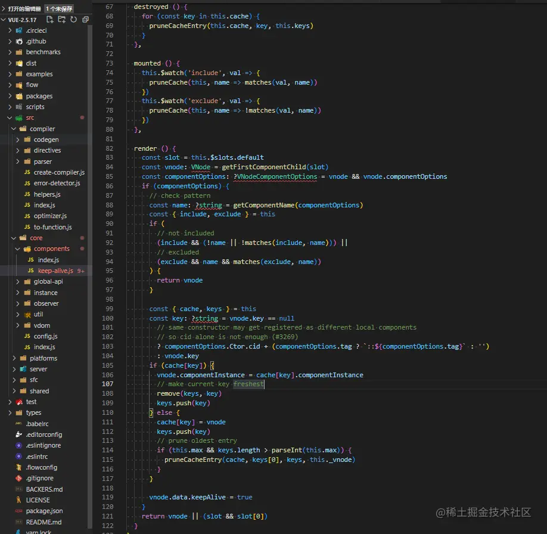Screen dimensions: 547x534
Task: Open the codegen folder
Action: (46, 139)
